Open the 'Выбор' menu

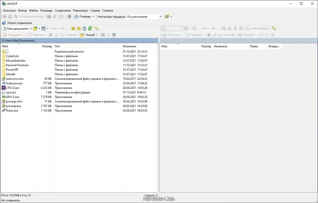coord(23,11)
